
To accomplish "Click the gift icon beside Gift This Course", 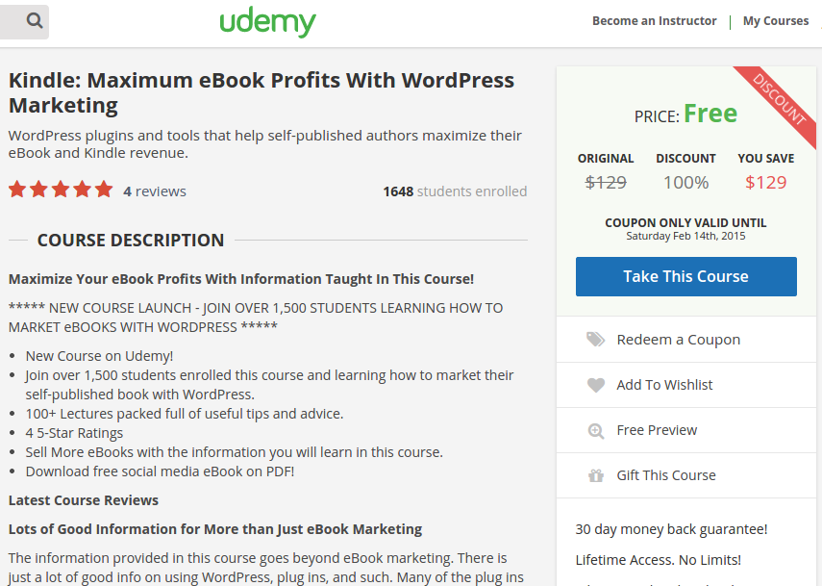I will [594, 474].
